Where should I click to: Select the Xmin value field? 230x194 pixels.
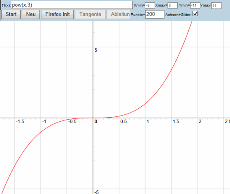click(150, 6)
